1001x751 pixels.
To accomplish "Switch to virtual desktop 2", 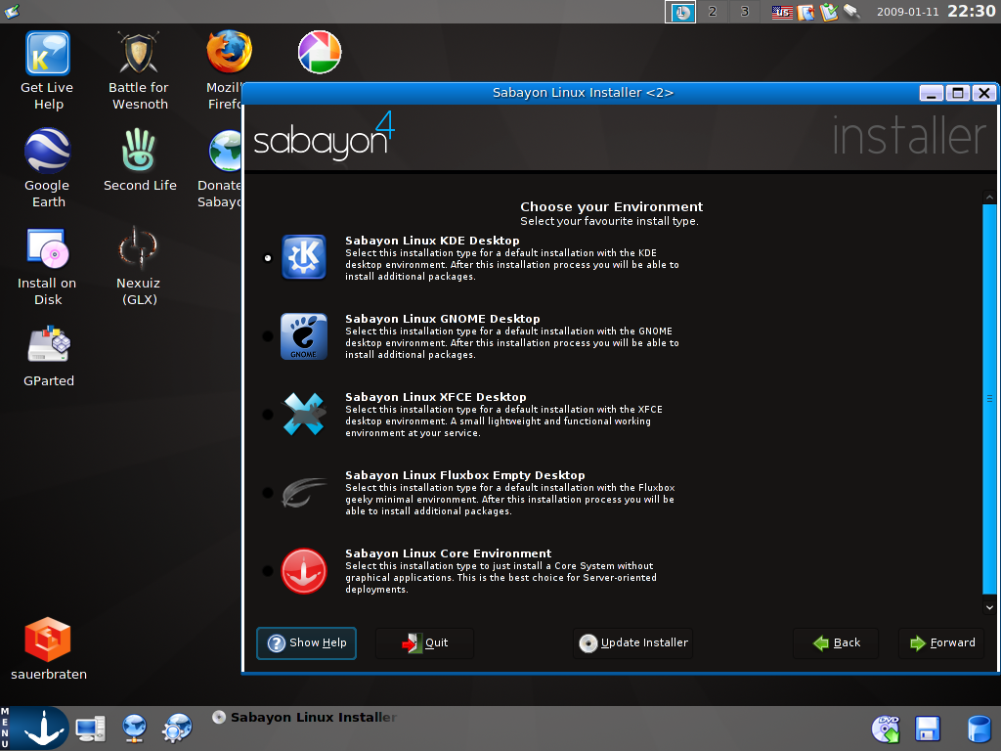I will coord(713,12).
